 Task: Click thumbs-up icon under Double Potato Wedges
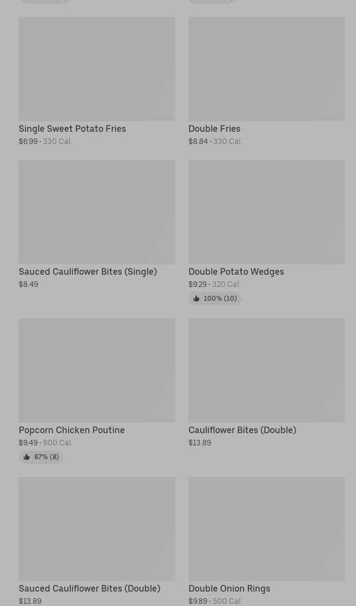[196, 299]
